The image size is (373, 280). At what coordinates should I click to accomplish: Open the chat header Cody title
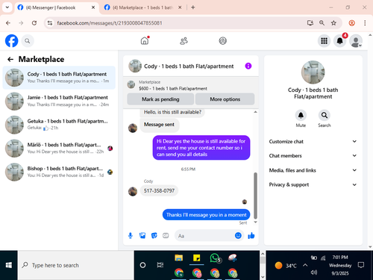click(x=189, y=66)
